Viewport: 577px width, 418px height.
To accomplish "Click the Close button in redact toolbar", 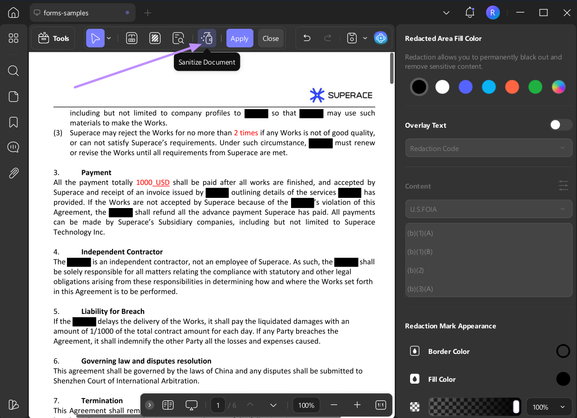I will click(271, 38).
